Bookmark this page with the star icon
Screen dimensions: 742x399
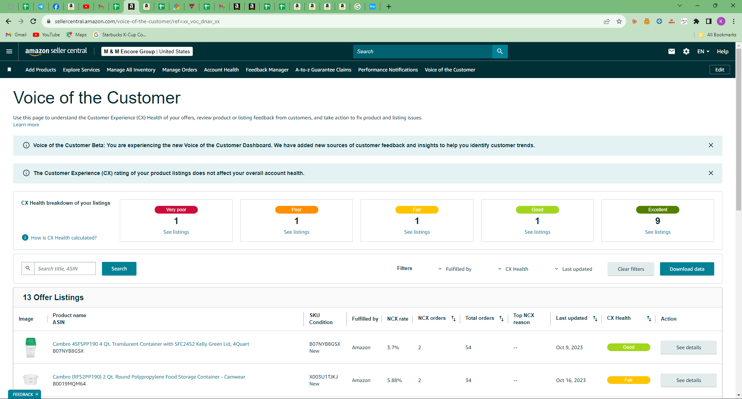click(x=619, y=21)
